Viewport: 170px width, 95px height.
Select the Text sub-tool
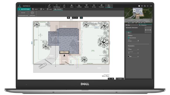42,9
